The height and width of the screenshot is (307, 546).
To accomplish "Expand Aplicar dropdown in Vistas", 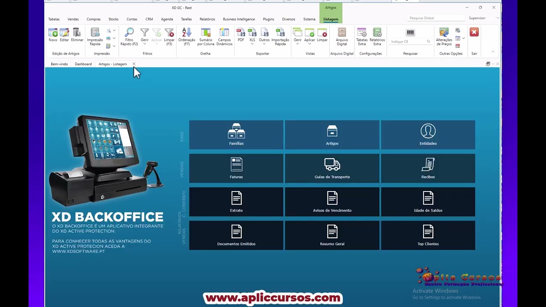I will [310, 44].
